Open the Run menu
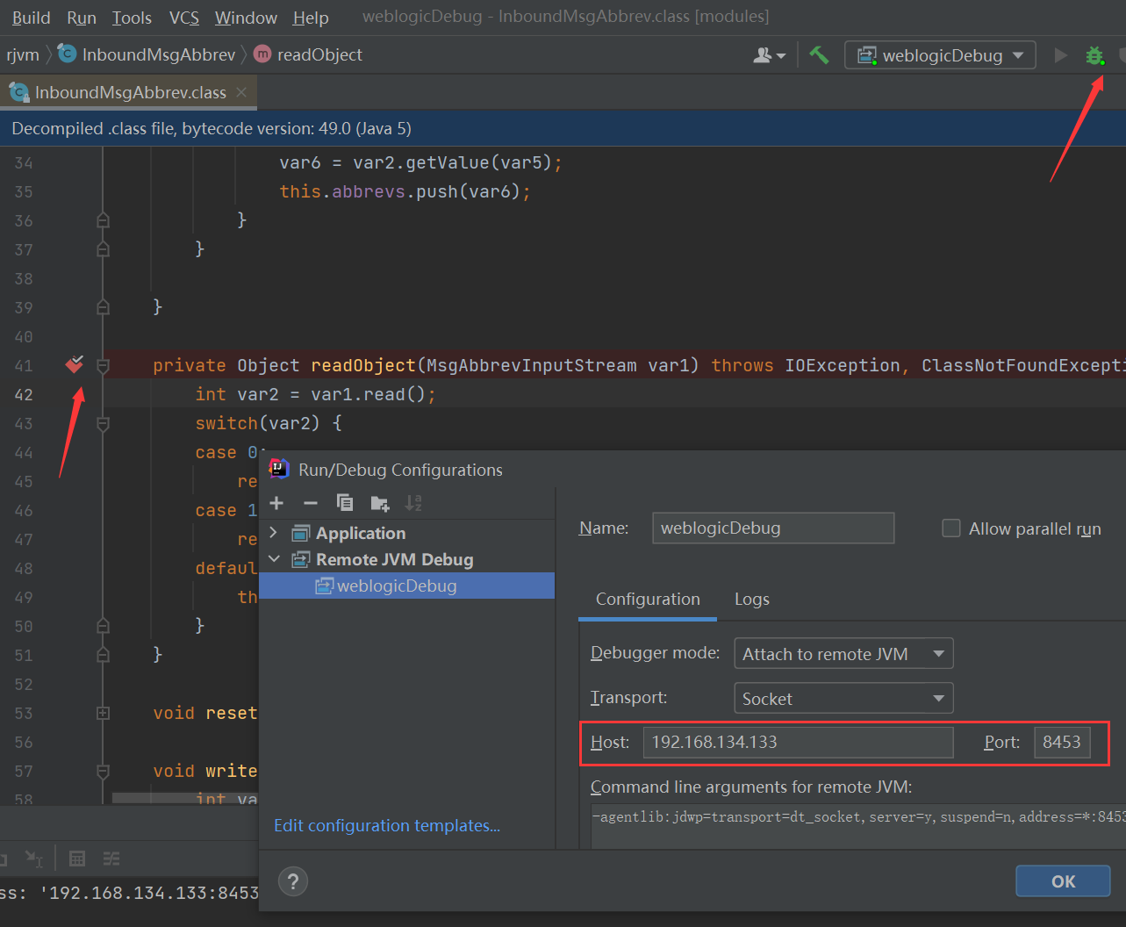Screen dimensions: 1126x927 pyautogui.click(x=82, y=18)
